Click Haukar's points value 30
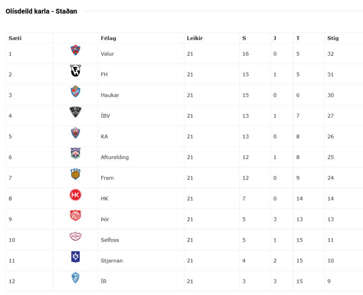Image resolution: width=363 pixels, height=295 pixels. click(330, 95)
